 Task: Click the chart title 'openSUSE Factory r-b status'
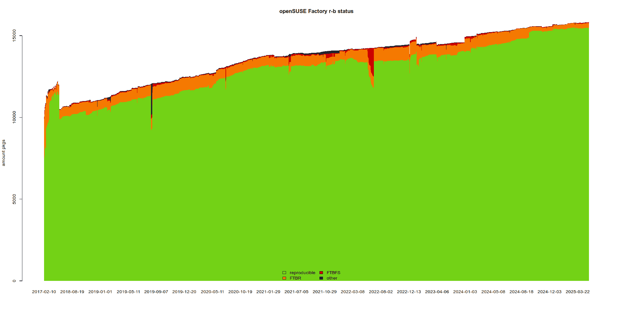(x=316, y=11)
